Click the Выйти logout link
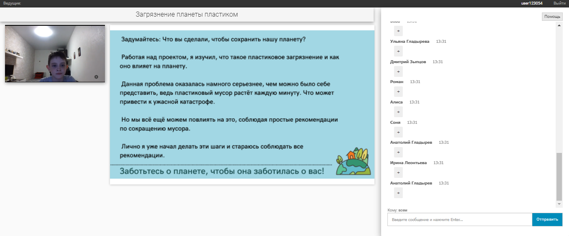Screen dimensions: 569x236 (x=559, y=3)
